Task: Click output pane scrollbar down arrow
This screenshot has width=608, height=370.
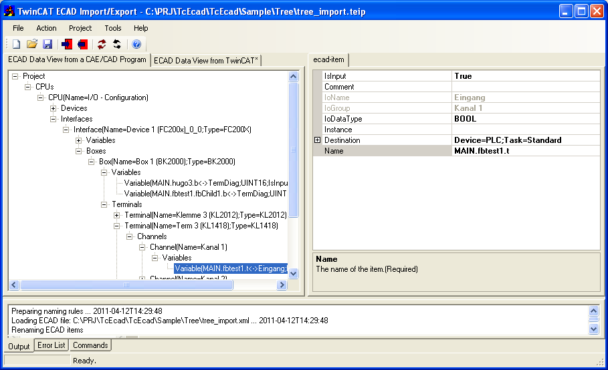Action: [594, 329]
